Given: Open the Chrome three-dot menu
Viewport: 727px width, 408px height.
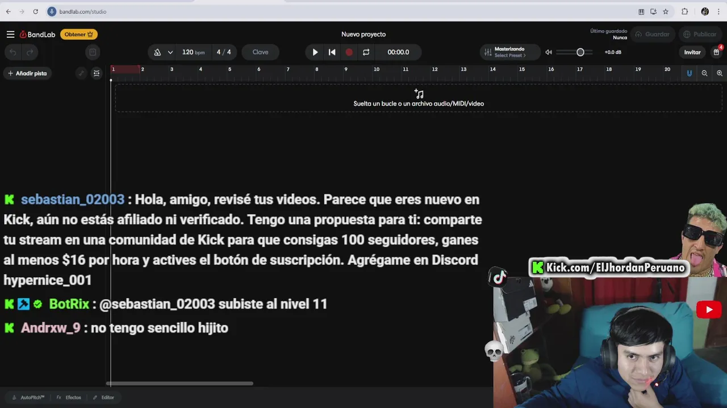Looking at the screenshot, I should point(718,11).
